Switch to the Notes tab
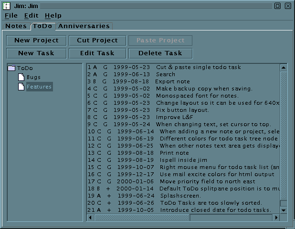 [x=16, y=26]
